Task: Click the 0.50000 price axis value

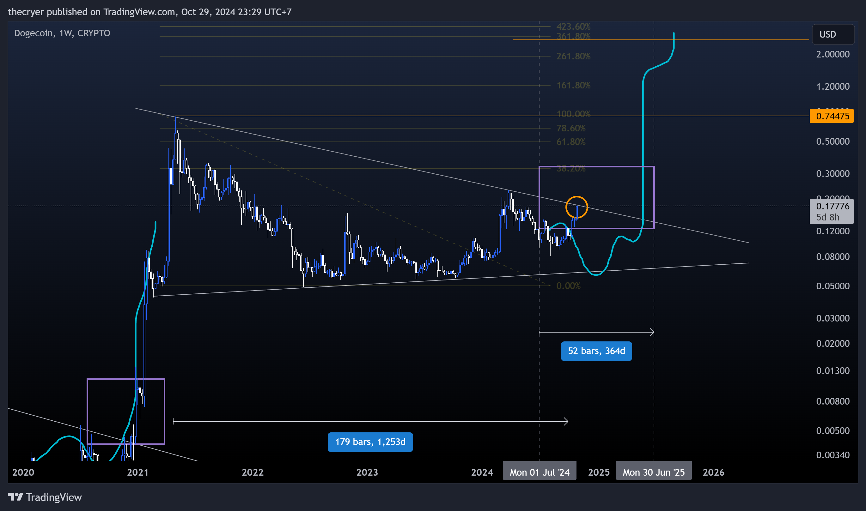Action: click(832, 141)
